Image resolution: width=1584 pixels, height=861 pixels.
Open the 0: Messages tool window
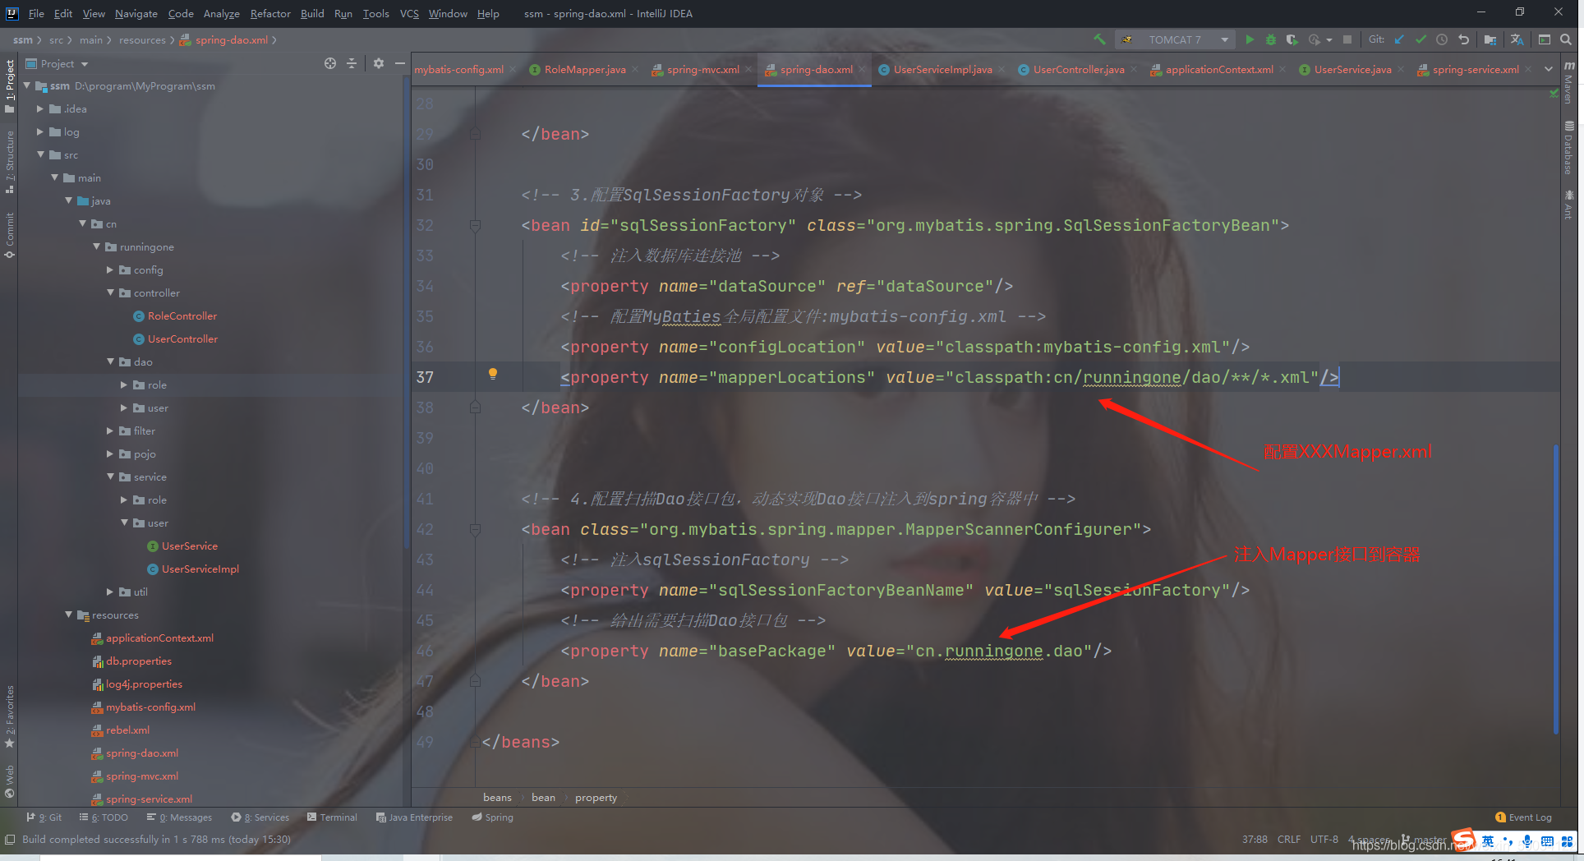(179, 817)
